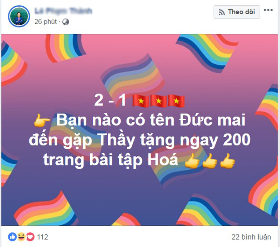Click the first thumbs up emoji
The image size is (280, 247).
point(192,161)
